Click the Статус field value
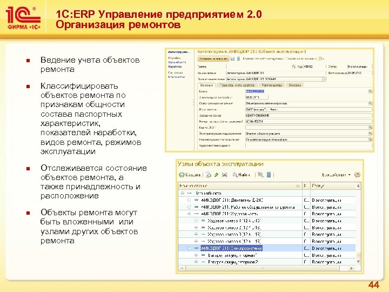389x292 pixels. pyautogui.click(x=359, y=67)
